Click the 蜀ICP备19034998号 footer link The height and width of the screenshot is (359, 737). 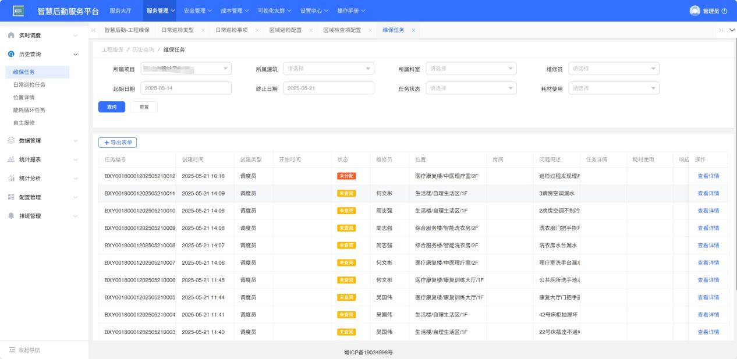368,352
